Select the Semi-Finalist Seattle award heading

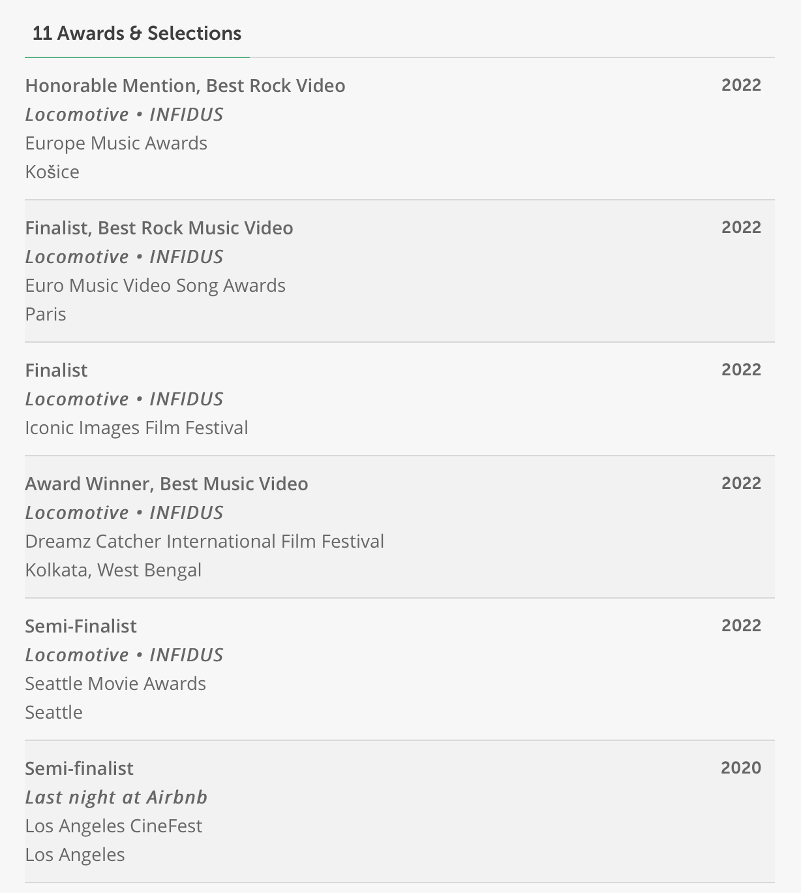[81, 626]
